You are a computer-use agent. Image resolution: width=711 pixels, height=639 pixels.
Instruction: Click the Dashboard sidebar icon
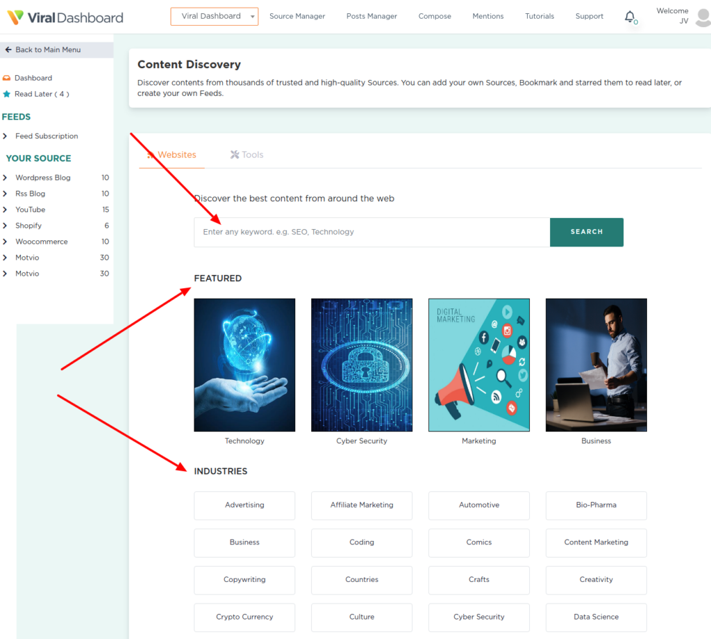[6, 78]
